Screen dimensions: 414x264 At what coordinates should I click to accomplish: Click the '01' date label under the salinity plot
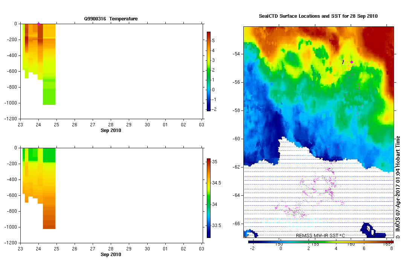click(x=165, y=249)
